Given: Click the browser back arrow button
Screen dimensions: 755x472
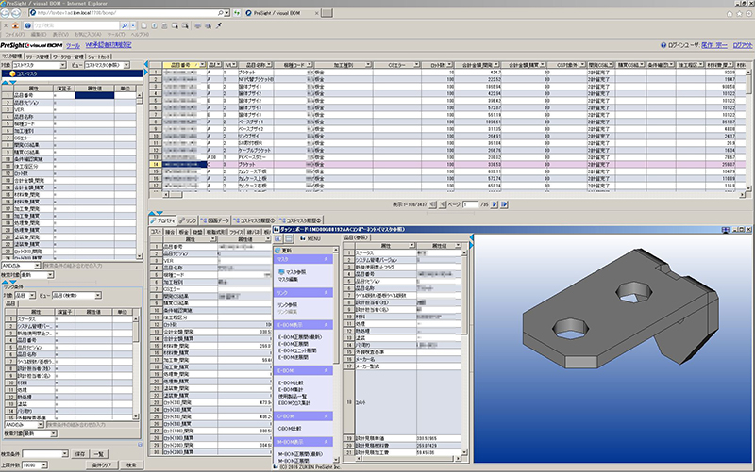Looking at the screenshot, I should pos(6,13).
